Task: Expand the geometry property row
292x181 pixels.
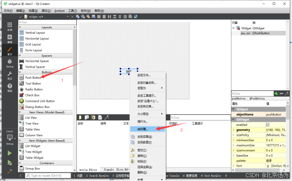Action: pos(233,130)
